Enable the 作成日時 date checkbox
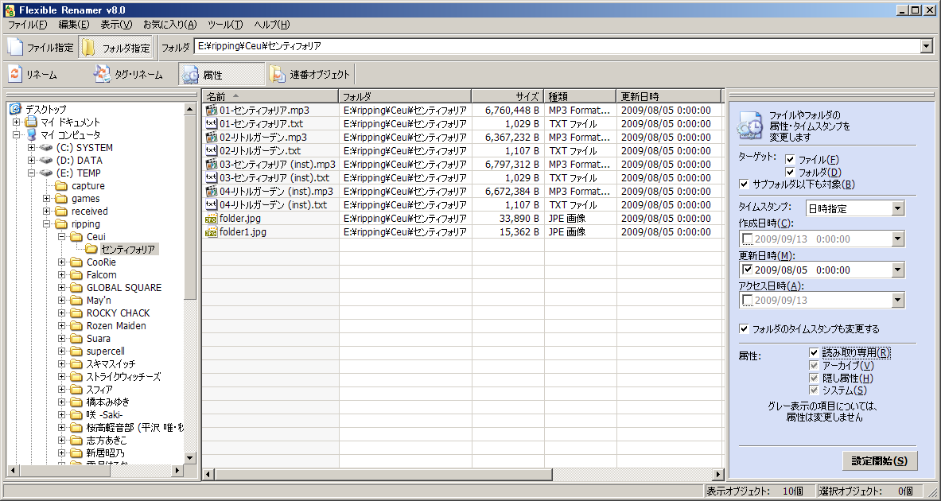This screenshot has height=501, width=941. coord(747,239)
